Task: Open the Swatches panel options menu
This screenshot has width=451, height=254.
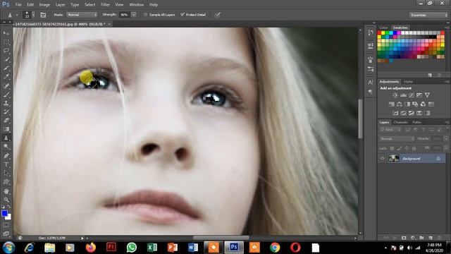Action: point(447,28)
